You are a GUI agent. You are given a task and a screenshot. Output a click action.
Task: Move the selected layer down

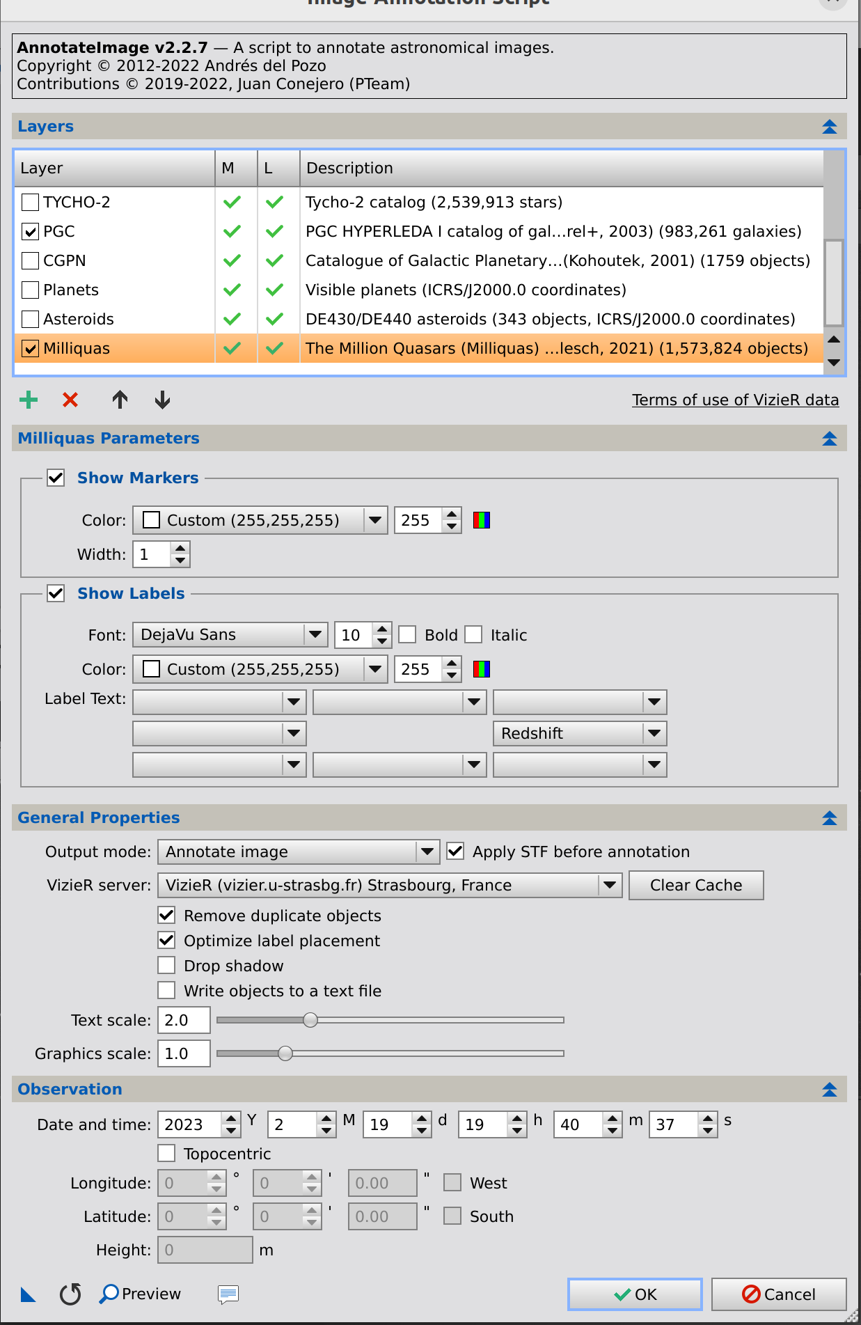tap(162, 400)
